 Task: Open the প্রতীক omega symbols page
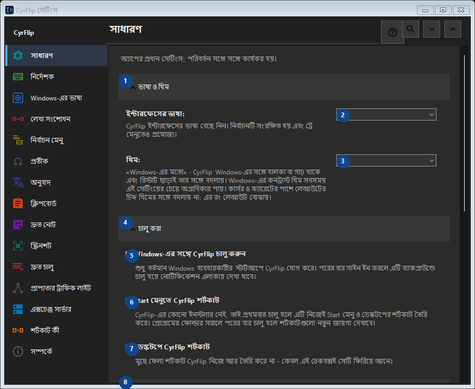coord(56,161)
